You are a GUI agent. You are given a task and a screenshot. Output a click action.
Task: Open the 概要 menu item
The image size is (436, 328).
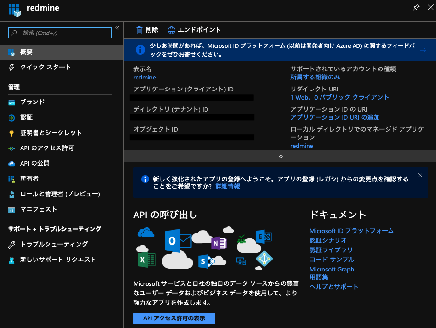61,52
